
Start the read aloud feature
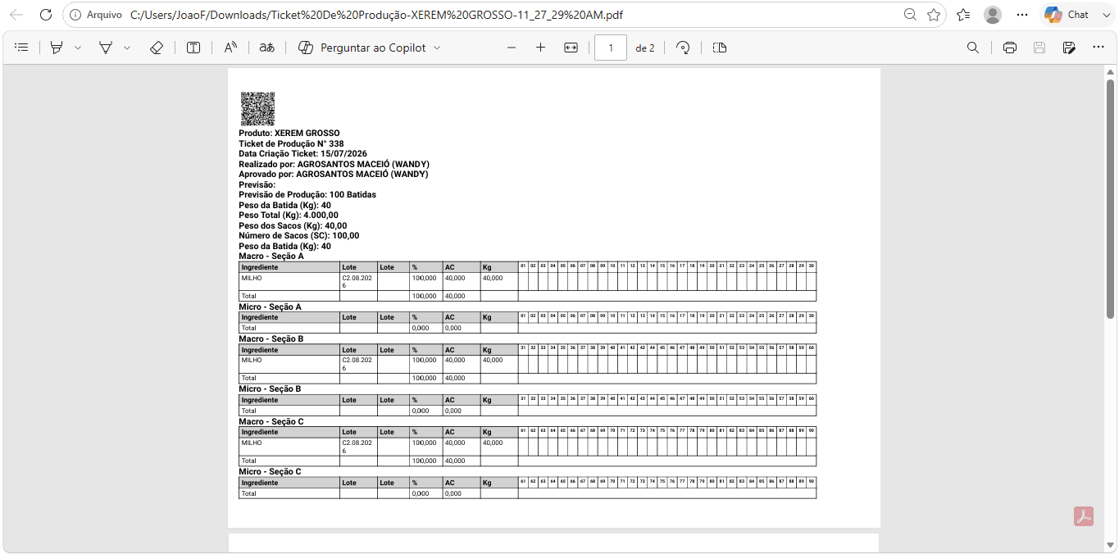coord(230,48)
